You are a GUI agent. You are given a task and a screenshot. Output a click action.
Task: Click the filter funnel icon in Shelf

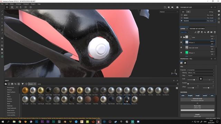tap(22, 84)
